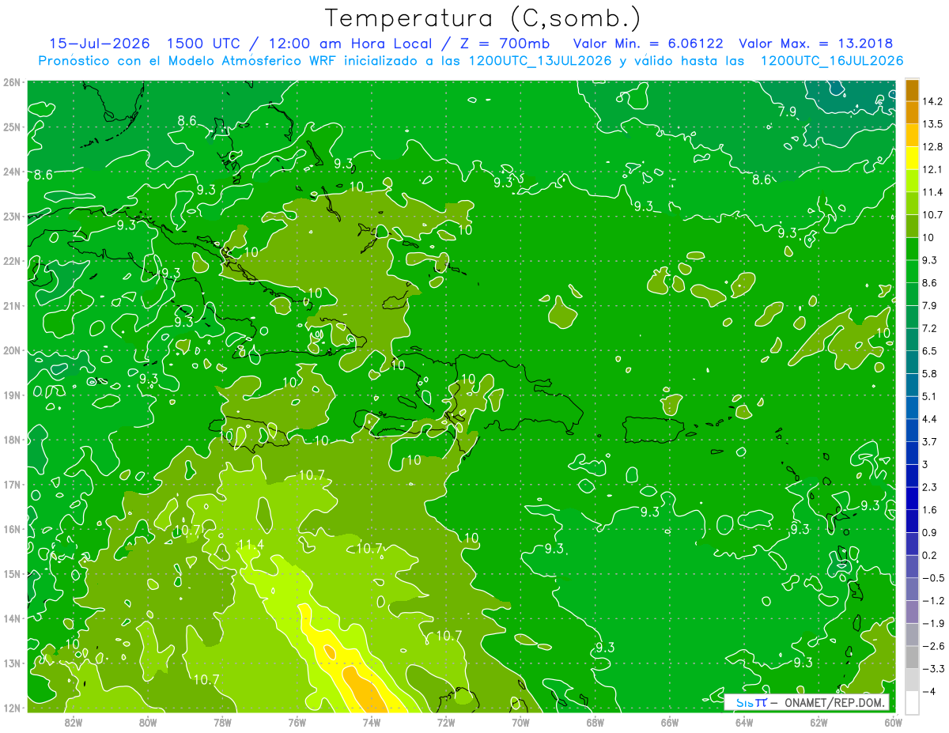Click the "14N" latitude axis label
The width and height of the screenshot is (949, 733).
tap(12, 618)
